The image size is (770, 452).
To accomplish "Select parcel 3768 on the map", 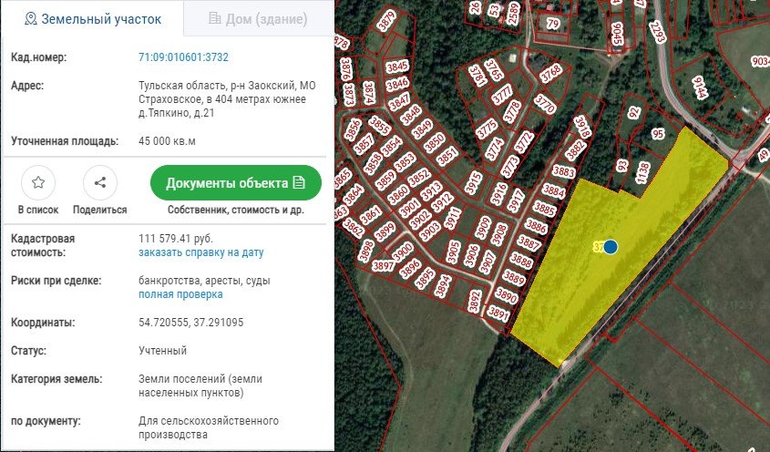I will click(x=550, y=73).
